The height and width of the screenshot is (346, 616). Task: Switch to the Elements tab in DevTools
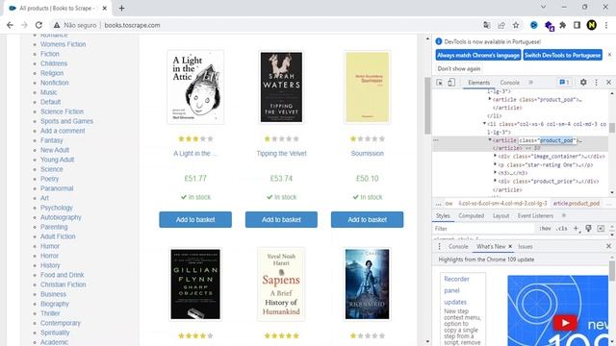479,83
